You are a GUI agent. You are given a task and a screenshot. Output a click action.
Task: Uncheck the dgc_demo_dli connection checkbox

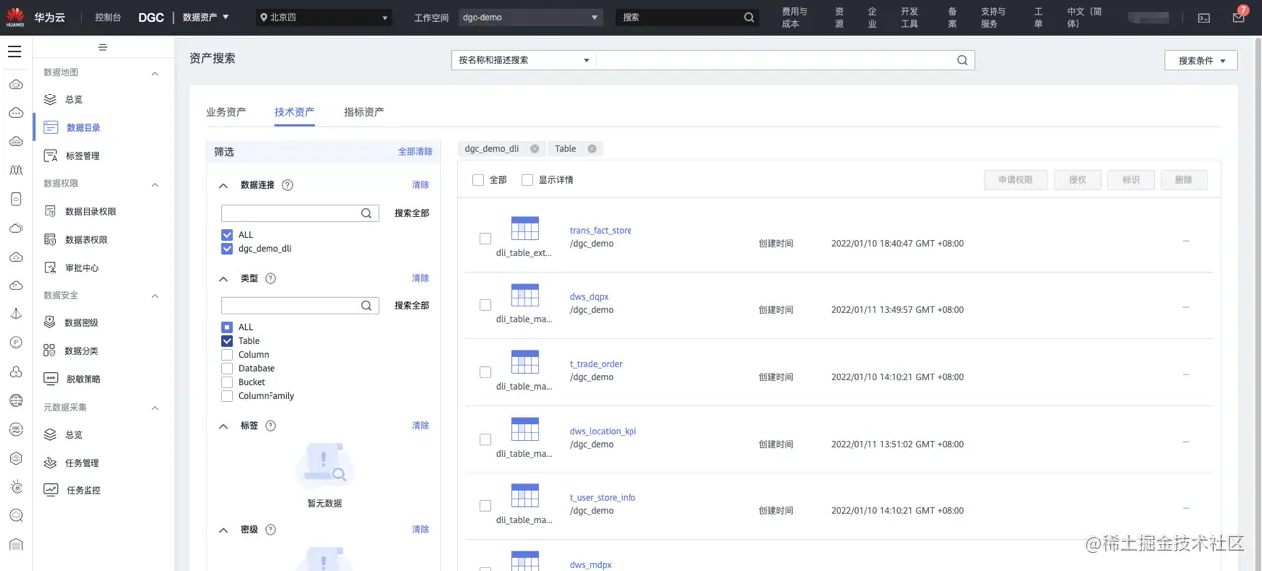tap(227, 249)
